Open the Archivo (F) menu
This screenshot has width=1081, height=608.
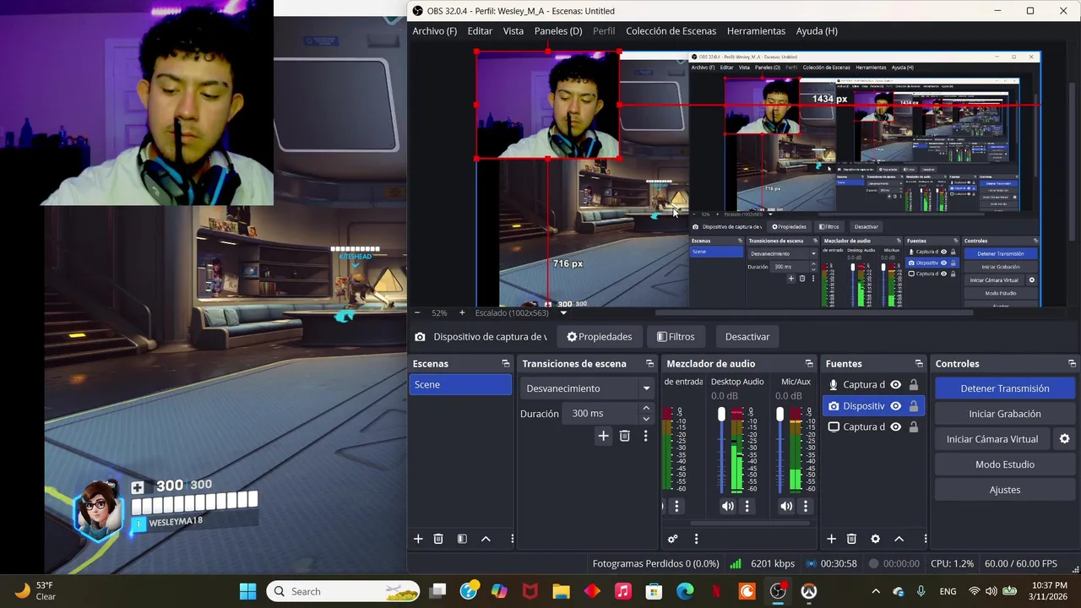pos(435,31)
